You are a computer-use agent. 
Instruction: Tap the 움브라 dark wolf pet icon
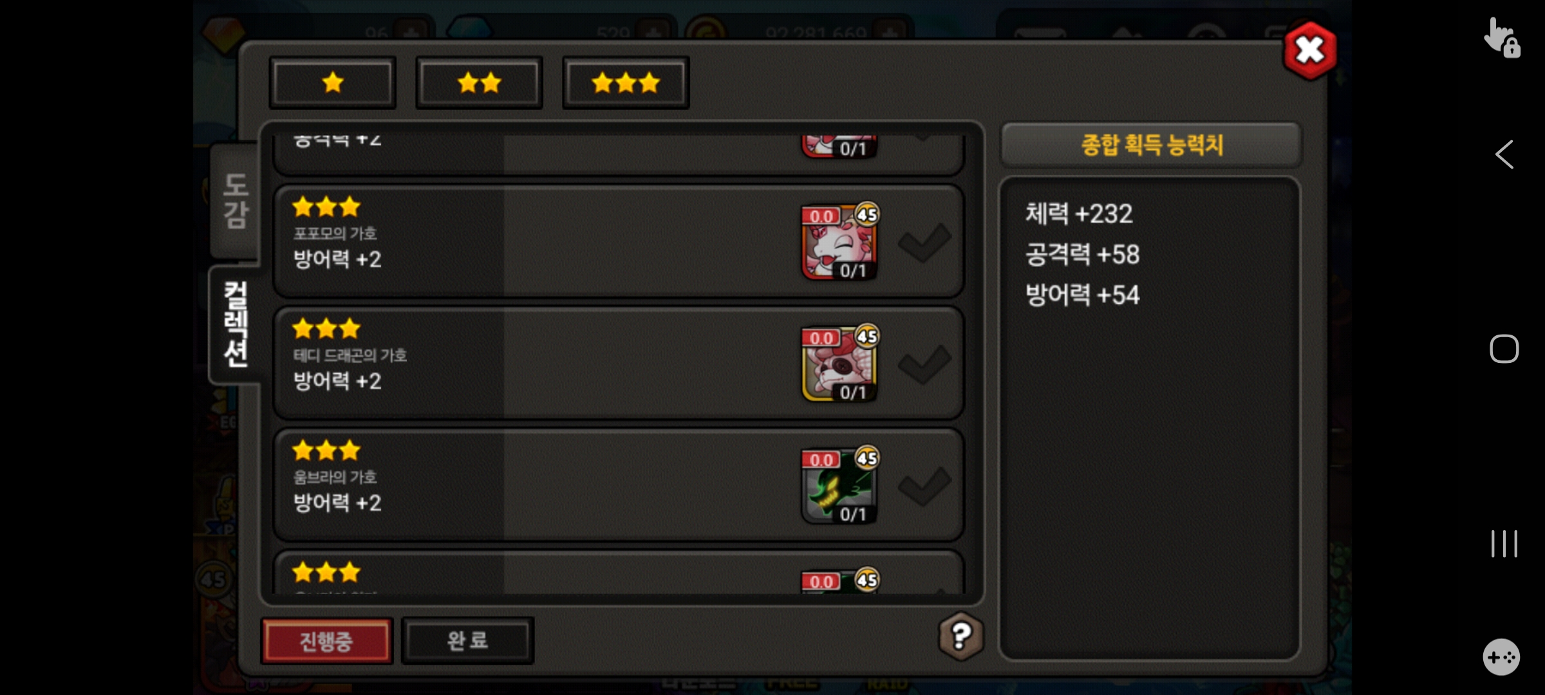coord(839,485)
